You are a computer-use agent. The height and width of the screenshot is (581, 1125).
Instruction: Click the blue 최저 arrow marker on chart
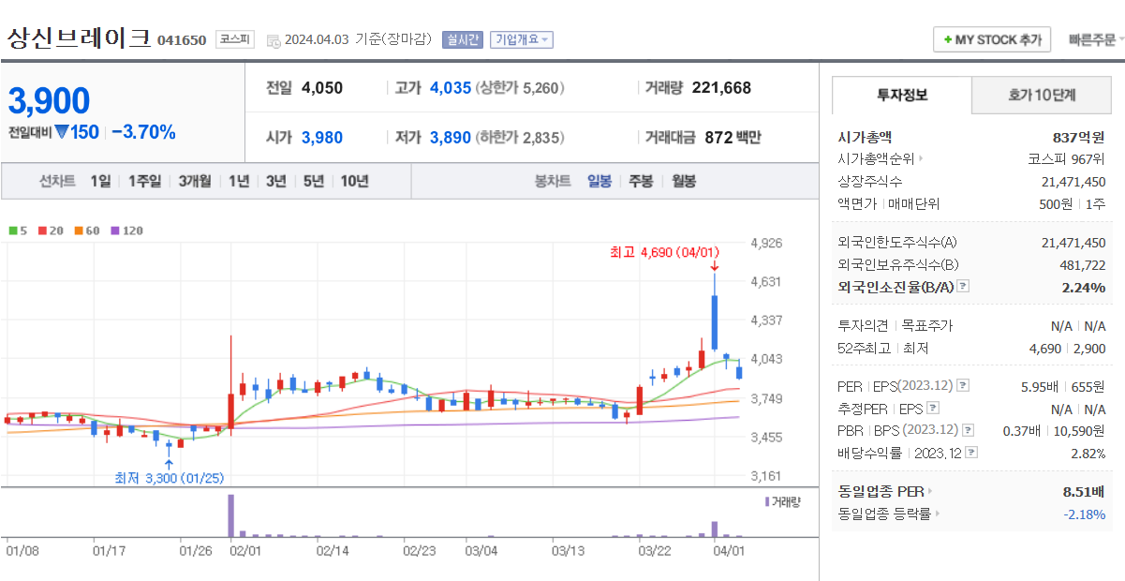click(x=169, y=463)
